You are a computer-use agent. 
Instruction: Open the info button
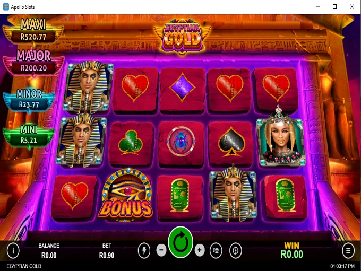tap(13, 250)
